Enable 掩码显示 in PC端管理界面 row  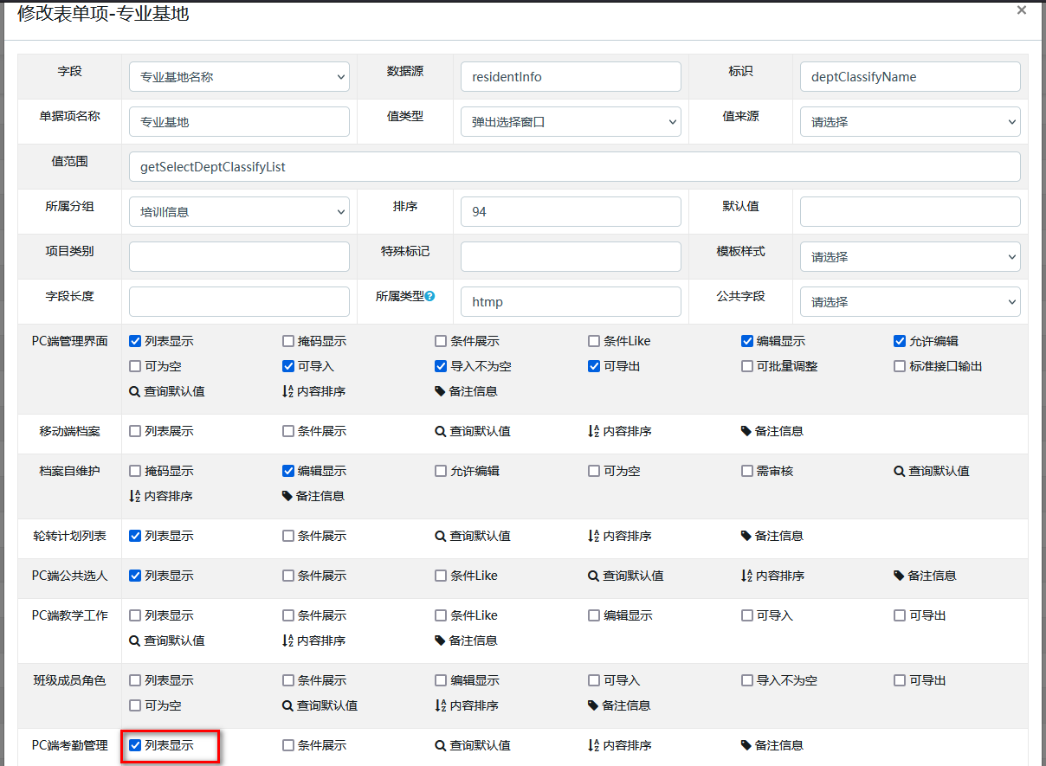[x=288, y=341]
